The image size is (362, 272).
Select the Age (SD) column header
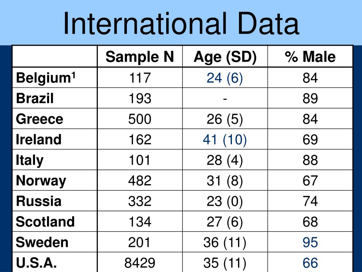tap(225, 57)
